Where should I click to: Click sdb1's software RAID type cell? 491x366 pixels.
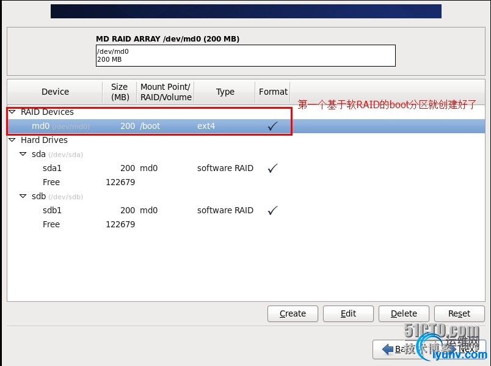(225, 210)
